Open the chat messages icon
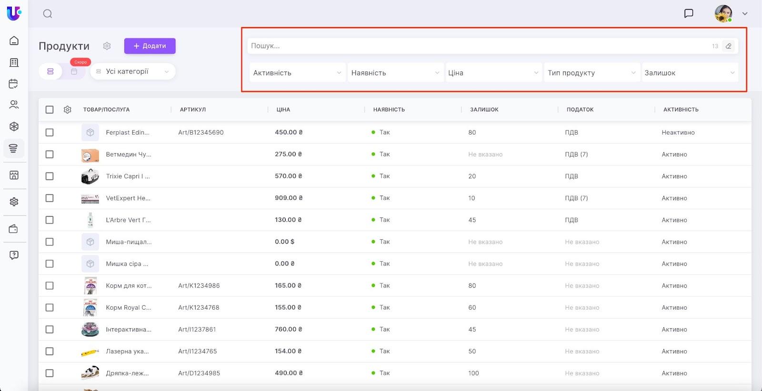 [x=688, y=13]
